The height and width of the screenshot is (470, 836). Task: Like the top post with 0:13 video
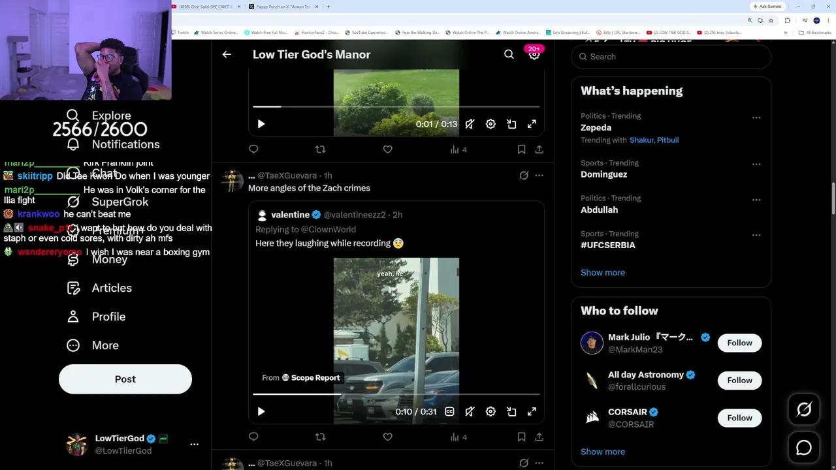point(387,149)
